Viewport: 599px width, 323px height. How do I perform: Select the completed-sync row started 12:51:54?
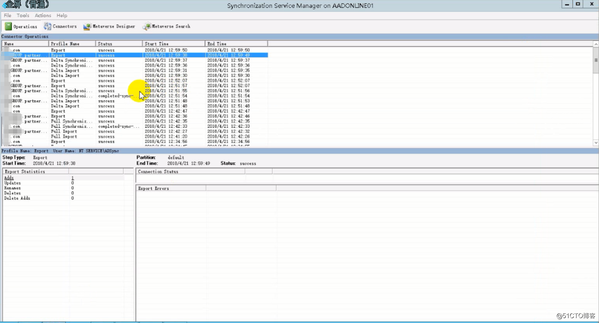(135, 96)
